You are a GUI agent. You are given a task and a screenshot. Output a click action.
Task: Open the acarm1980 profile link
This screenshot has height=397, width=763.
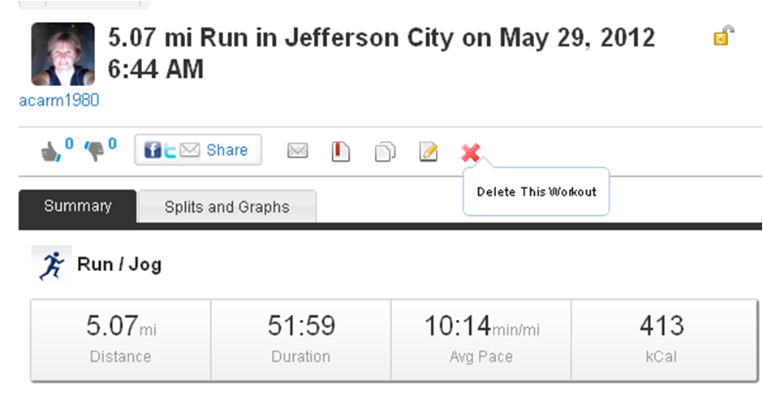pos(58,100)
